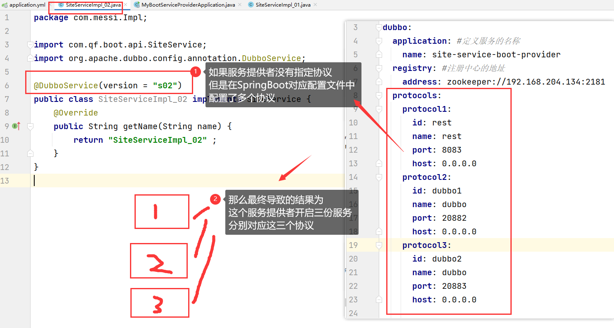Click the protocol3: key
This screenshot has width=614, height=328.
click(x=427, y=245)
